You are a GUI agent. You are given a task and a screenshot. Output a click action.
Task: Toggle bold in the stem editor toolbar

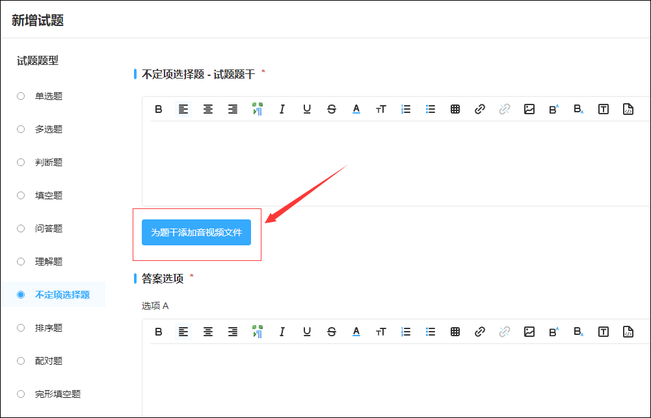158,108
